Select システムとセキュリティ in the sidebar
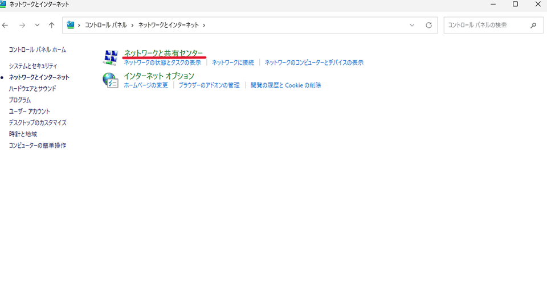547x306 pixels. pos(33,66)
